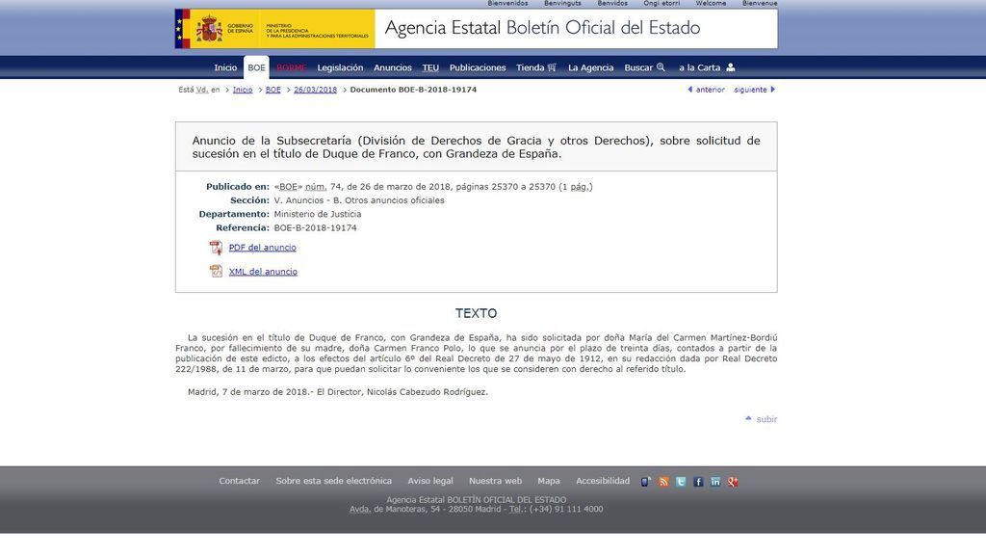The image size is (986, 555).
Task: Go to the anterior document link
Action: click(x=710, y=90)
